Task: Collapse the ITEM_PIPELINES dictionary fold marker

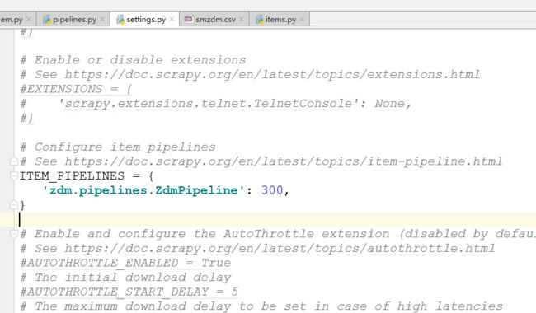Action: 14,175
